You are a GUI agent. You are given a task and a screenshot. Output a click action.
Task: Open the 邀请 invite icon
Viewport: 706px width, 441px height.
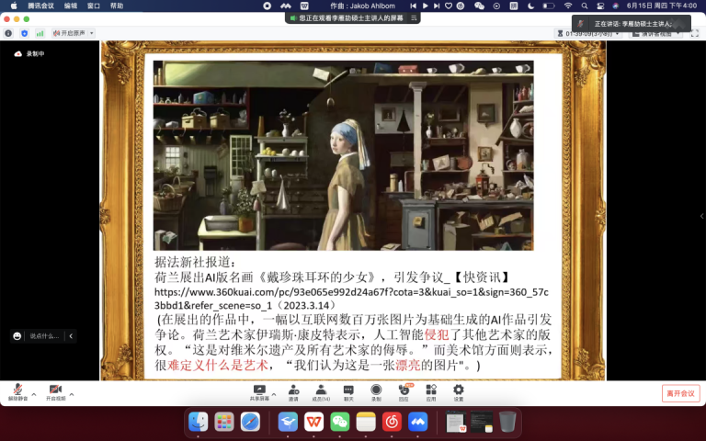pos(293,392)
